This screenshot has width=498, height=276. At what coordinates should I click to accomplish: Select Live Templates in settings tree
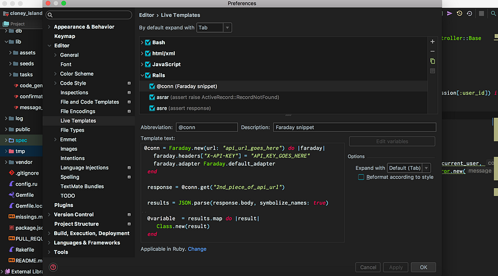78,120
